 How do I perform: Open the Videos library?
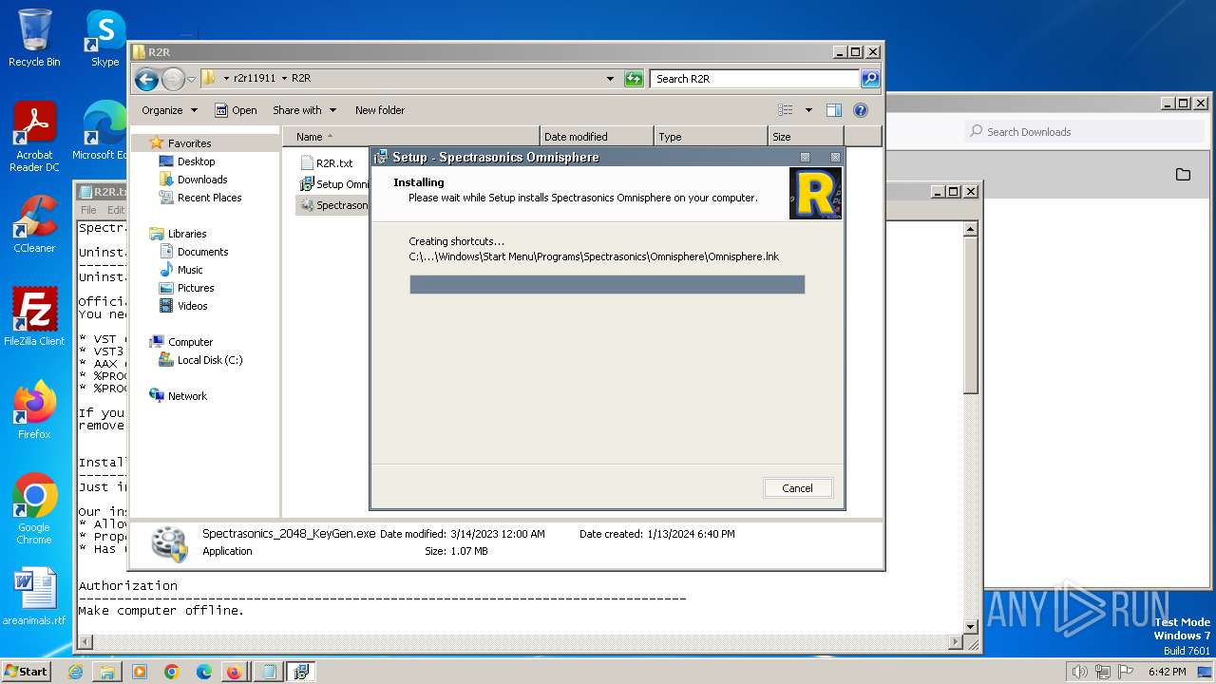tap(183, 306)
